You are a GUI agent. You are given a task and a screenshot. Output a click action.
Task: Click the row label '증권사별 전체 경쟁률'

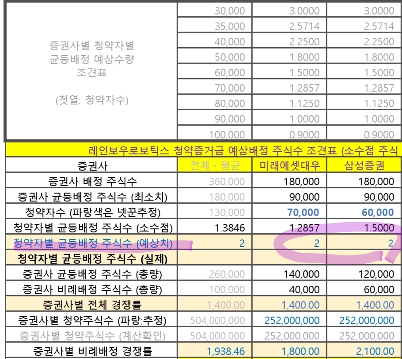[91, 304]
